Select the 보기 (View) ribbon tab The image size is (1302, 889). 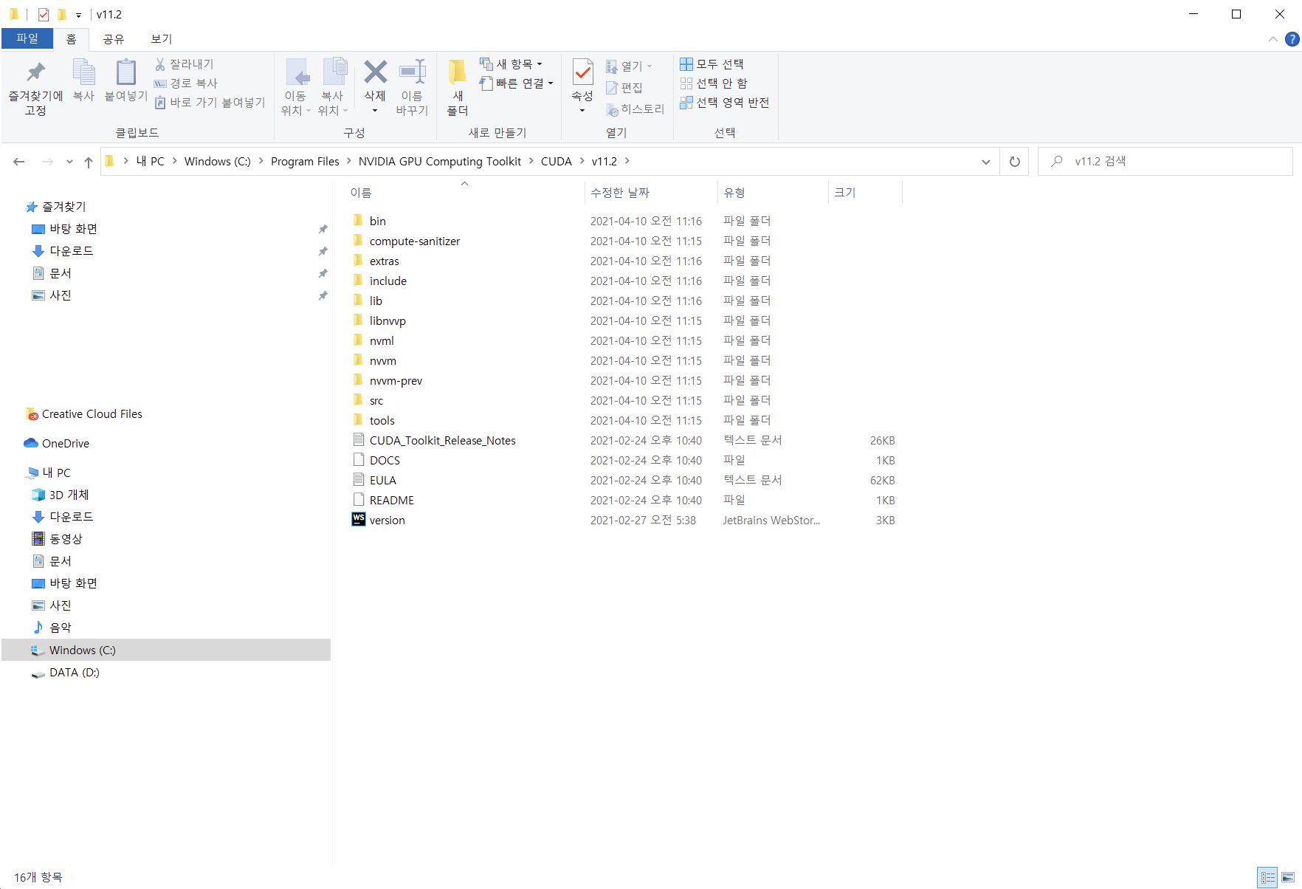click(162, 39)
